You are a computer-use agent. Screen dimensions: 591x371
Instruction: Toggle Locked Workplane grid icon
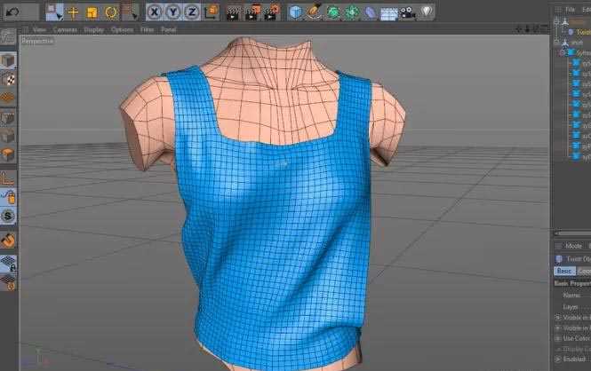tap(8, 264)
